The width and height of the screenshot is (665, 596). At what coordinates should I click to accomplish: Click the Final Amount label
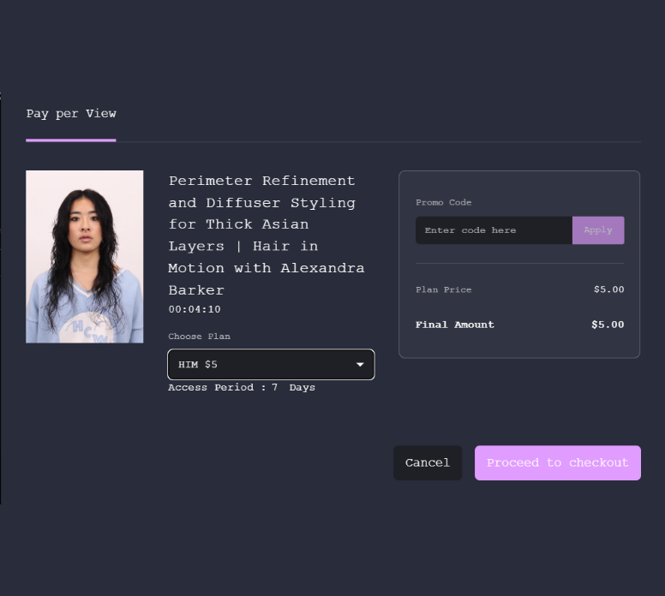[x=454, y=325]
